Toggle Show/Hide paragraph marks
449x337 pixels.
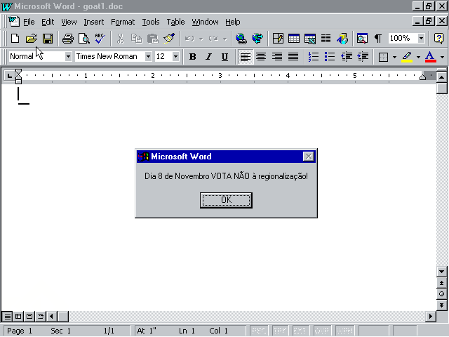tap(378, 39)
